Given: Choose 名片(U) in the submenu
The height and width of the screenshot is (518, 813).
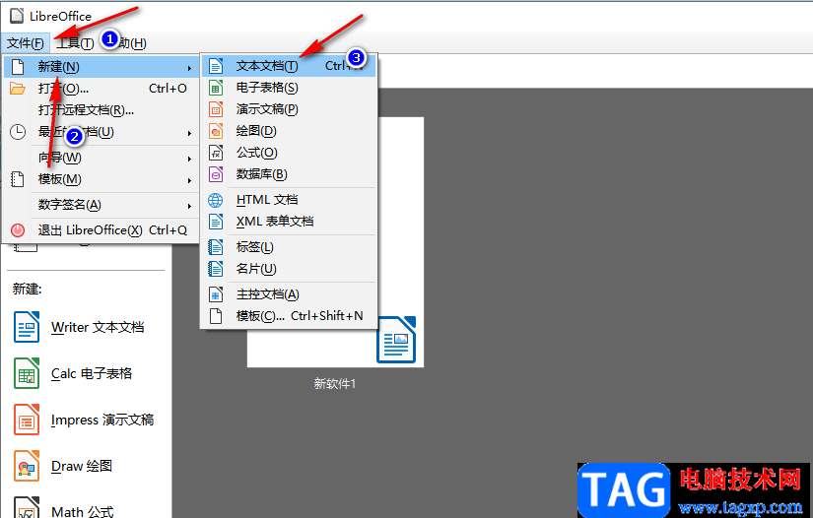Looking at the screenshot, I should (x=289, y=269).
